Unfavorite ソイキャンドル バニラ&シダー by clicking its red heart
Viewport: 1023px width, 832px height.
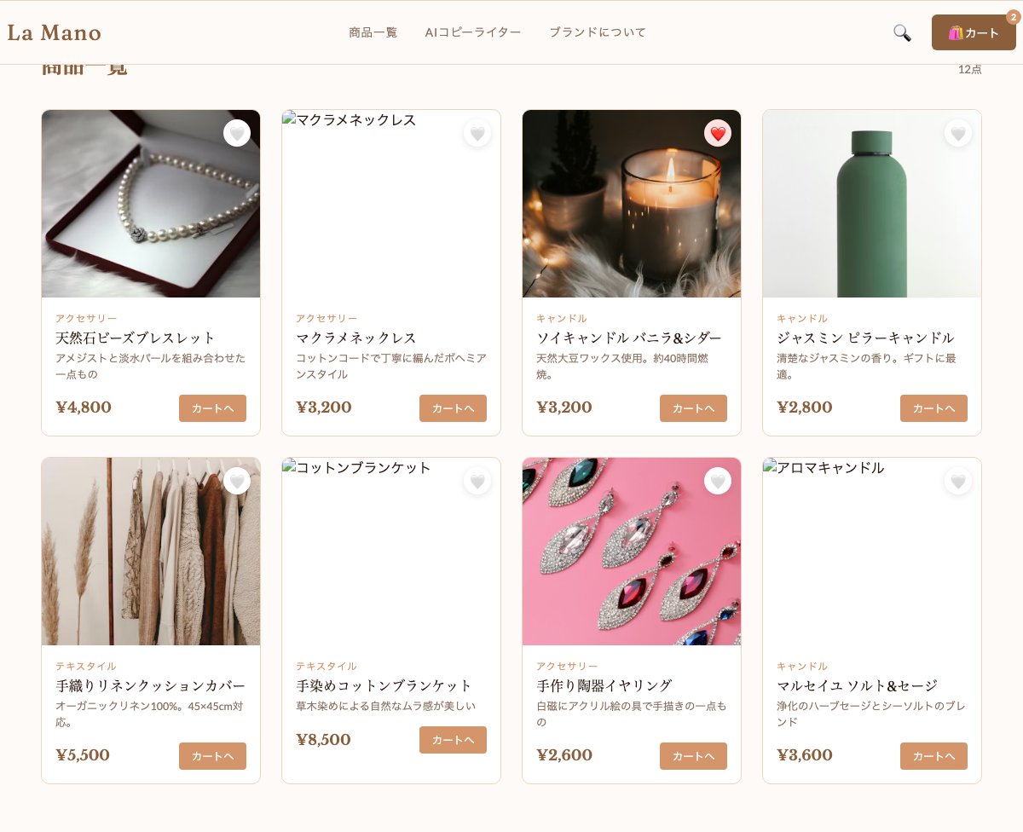[x=718, y=133]
